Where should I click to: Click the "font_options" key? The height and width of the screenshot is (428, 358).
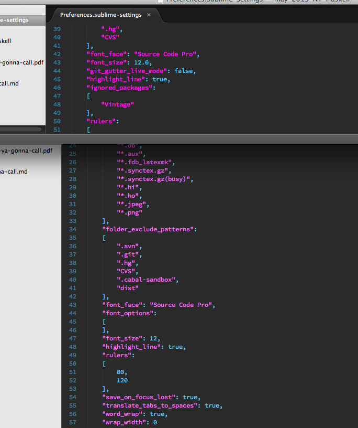coord(130,313)
